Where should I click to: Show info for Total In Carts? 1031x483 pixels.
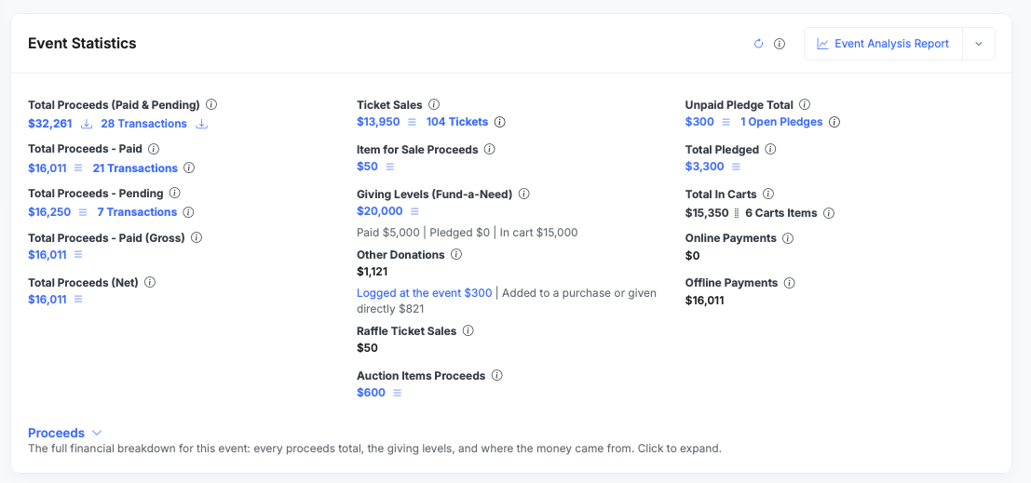pos(768,194)
